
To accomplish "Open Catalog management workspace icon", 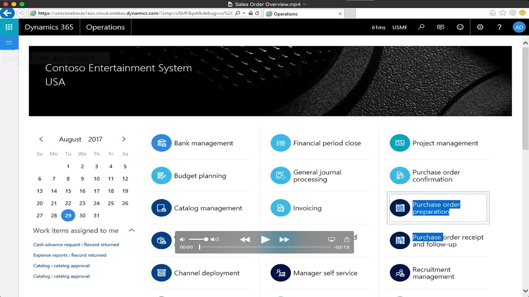I will coord(161,208).
